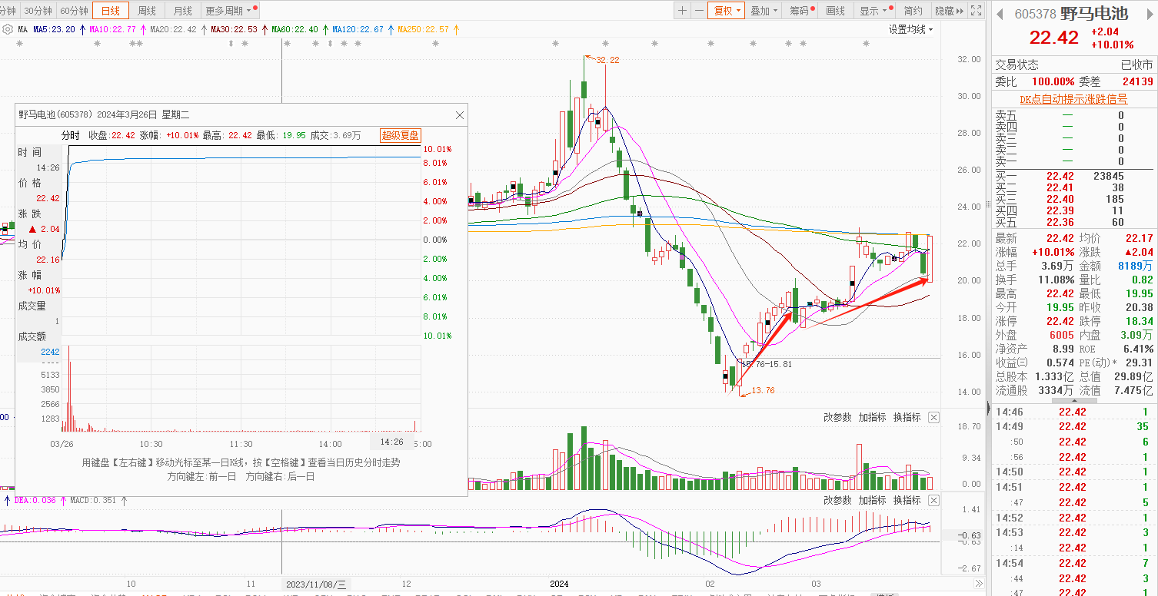This screenshot has width=1158, height=596.
Task: Click the MA5 trend arrow indicator
Action: click(x=83, y=29)
